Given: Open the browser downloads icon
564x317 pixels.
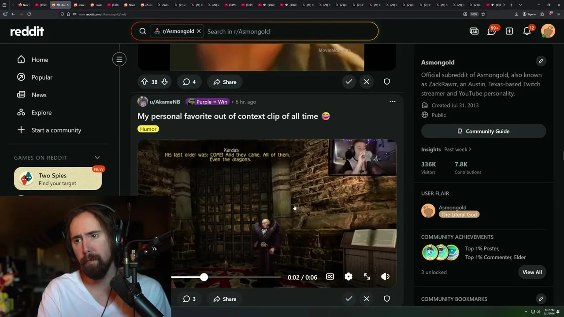Looking at the screenshot, I should click(x=516, y=14).
